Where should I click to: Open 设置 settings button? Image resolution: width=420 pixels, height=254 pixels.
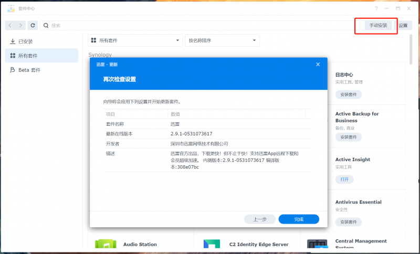click(x=403, y=25)
